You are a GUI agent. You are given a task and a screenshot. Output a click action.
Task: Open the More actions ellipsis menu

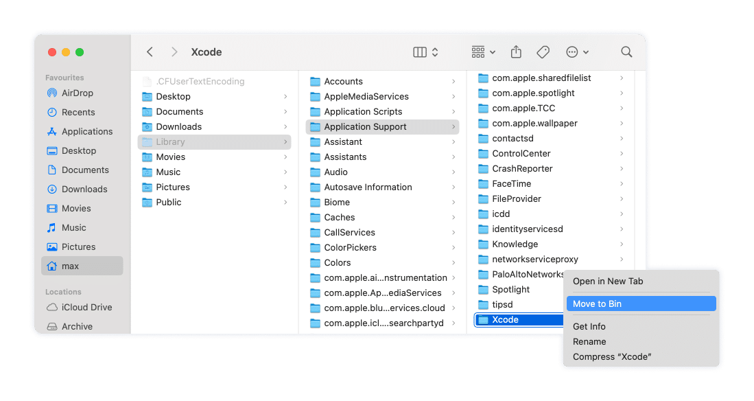point(577,52)
